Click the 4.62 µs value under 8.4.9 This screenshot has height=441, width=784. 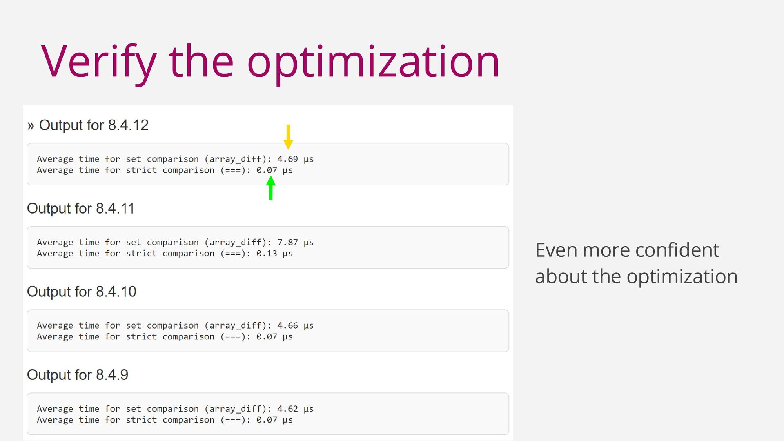(295, 409)
